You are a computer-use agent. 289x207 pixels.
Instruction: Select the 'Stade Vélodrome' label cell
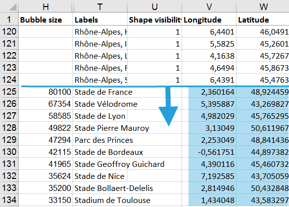100,104
